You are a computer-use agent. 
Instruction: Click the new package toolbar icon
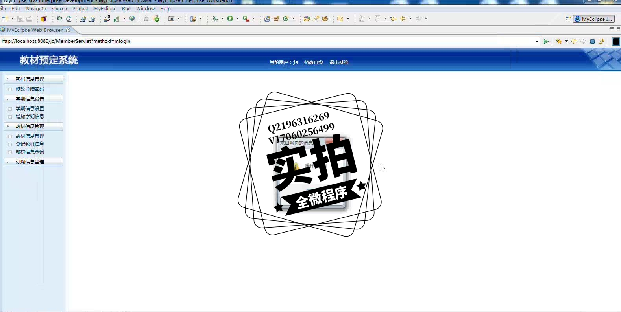tap(276, 18)
